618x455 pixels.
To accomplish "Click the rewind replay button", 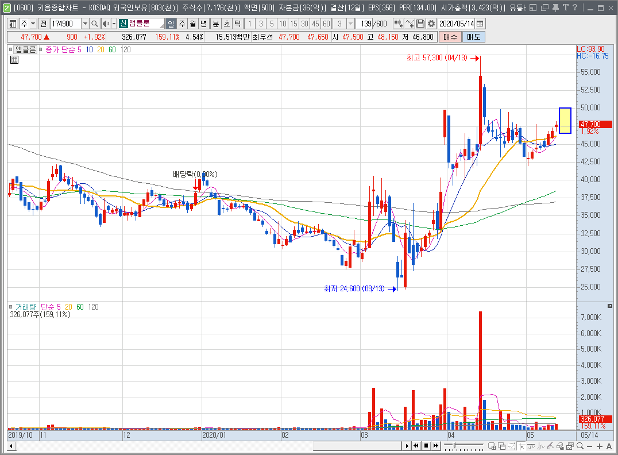I will click(x=416, y=446).
